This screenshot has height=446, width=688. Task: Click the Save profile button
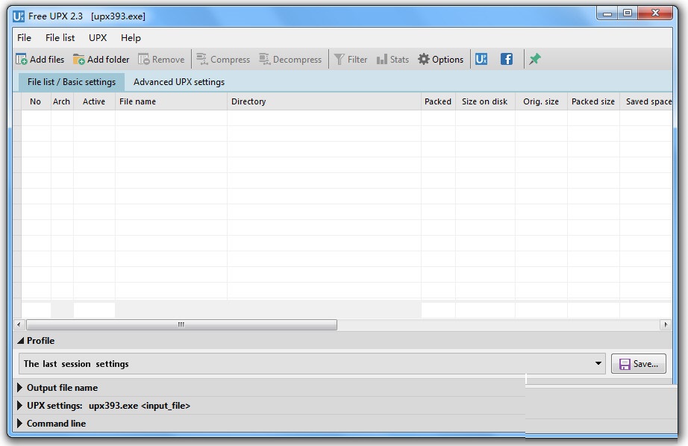click(638, 363)
